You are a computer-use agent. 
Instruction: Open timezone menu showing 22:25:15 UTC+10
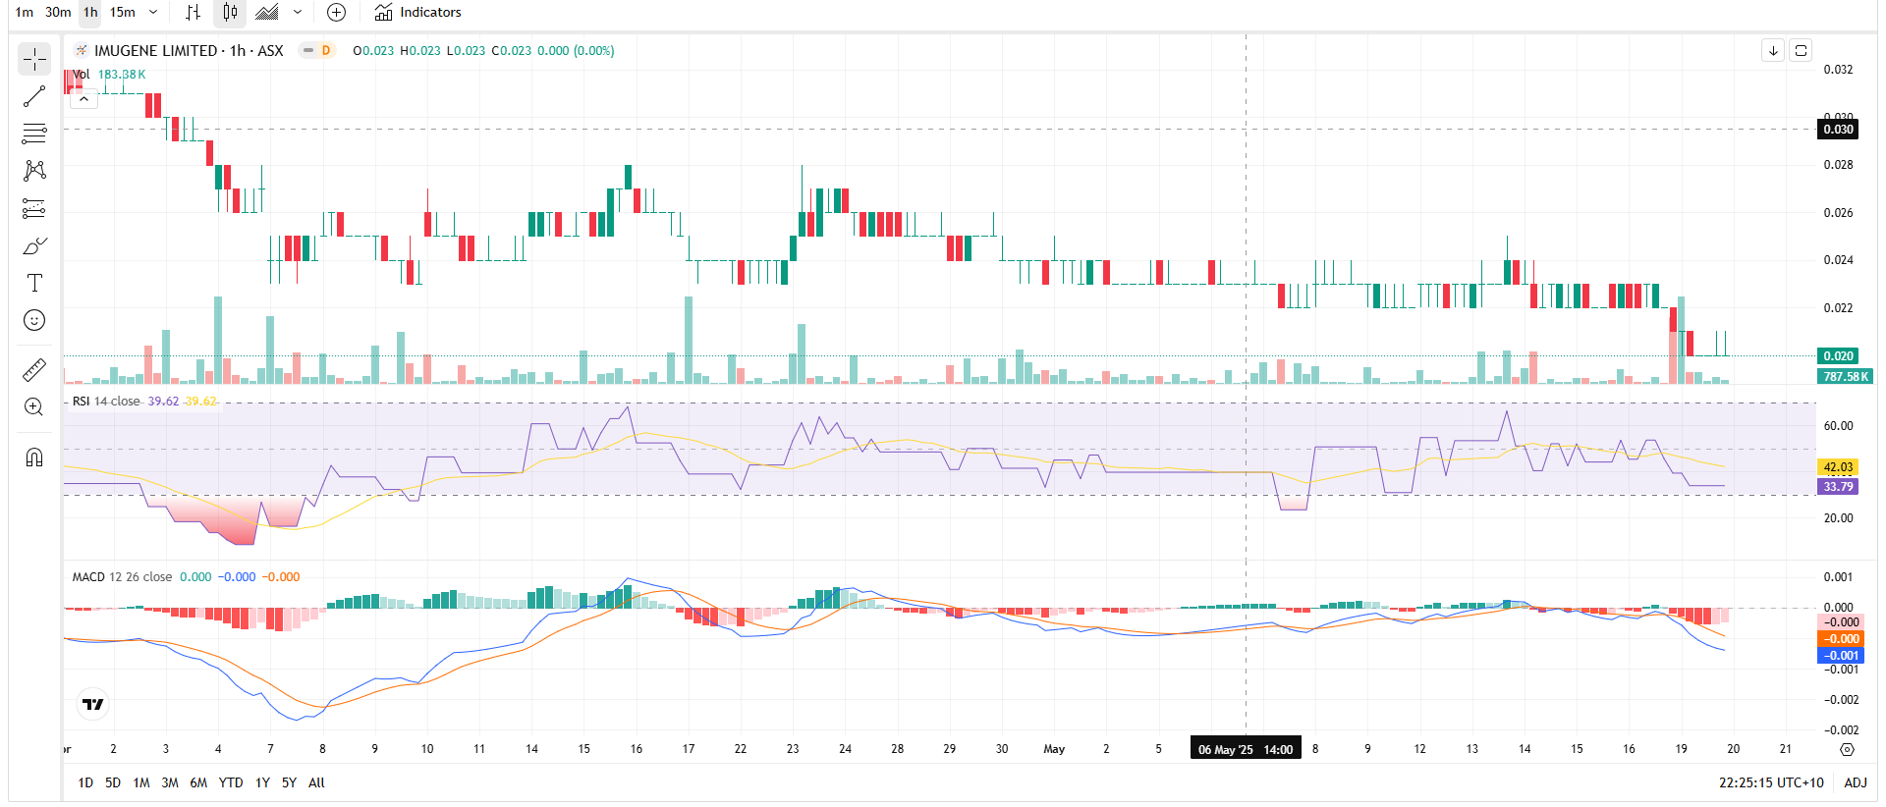pos(1771,782)
